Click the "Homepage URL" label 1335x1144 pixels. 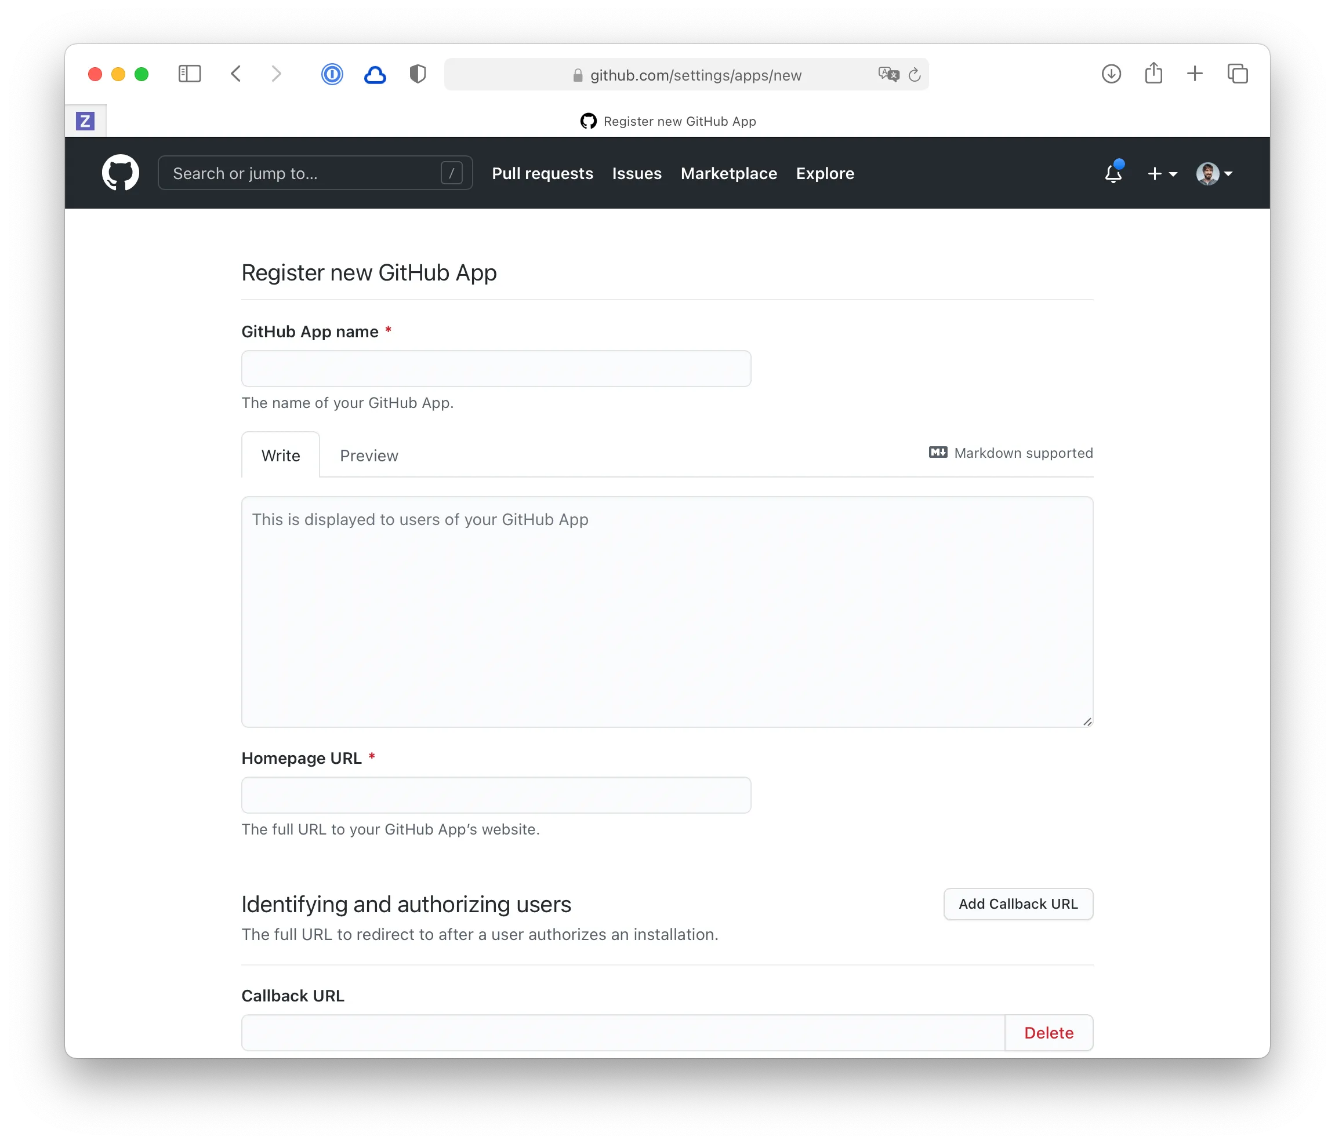pos(302,757)
